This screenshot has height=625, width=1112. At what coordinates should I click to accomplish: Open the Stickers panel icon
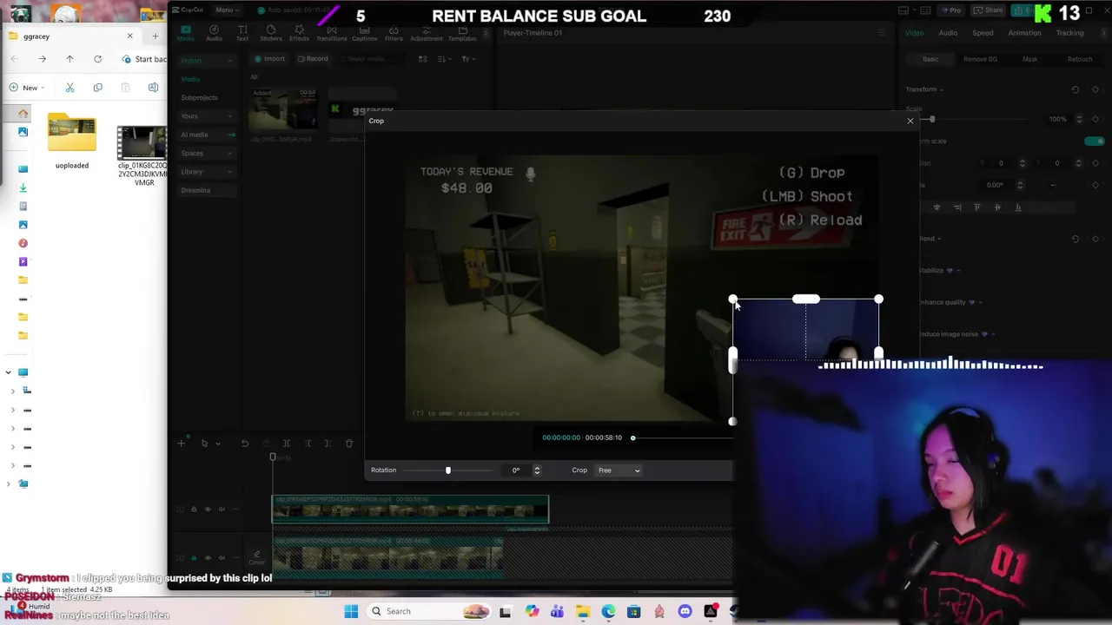click(271, 33)
